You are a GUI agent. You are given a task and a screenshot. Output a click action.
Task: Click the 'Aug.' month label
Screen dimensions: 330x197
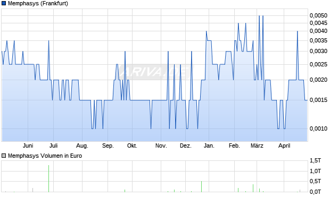pyautogui.click(x=82, y=145)
